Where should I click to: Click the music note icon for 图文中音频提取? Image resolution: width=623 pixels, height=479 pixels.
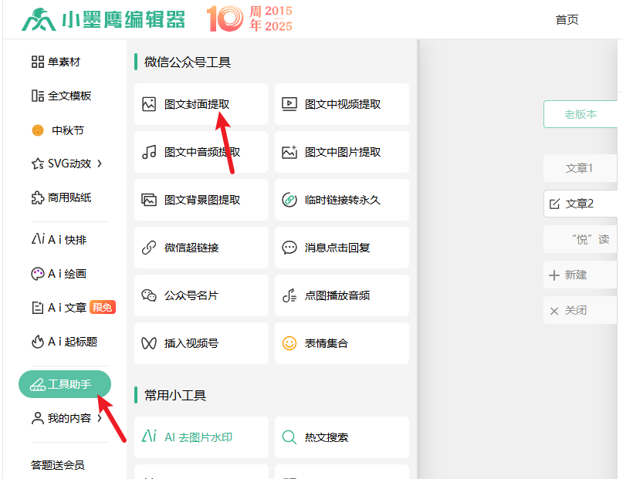click(149, 152)
